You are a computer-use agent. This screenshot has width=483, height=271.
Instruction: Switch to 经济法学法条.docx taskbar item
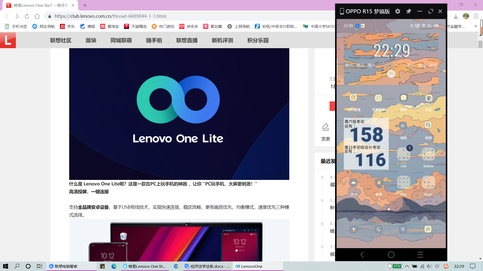[x=207, y=266]
